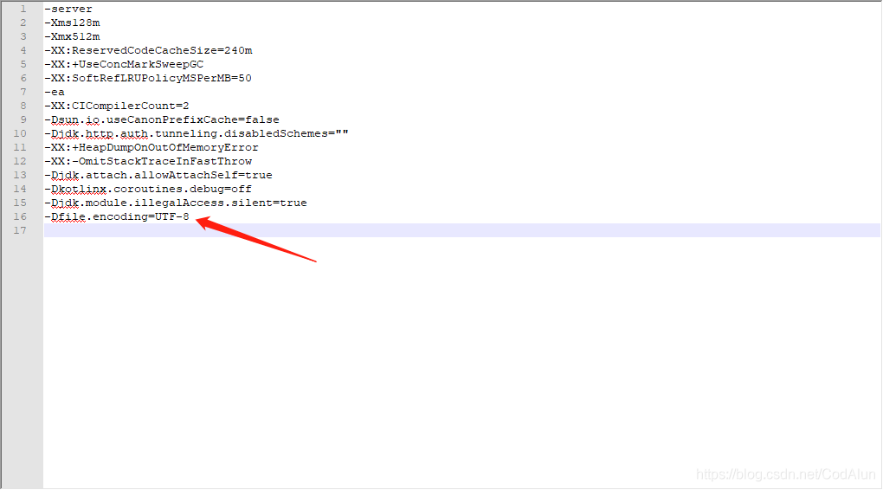Click the '-server' text on line 1

[x=68, y=9]
